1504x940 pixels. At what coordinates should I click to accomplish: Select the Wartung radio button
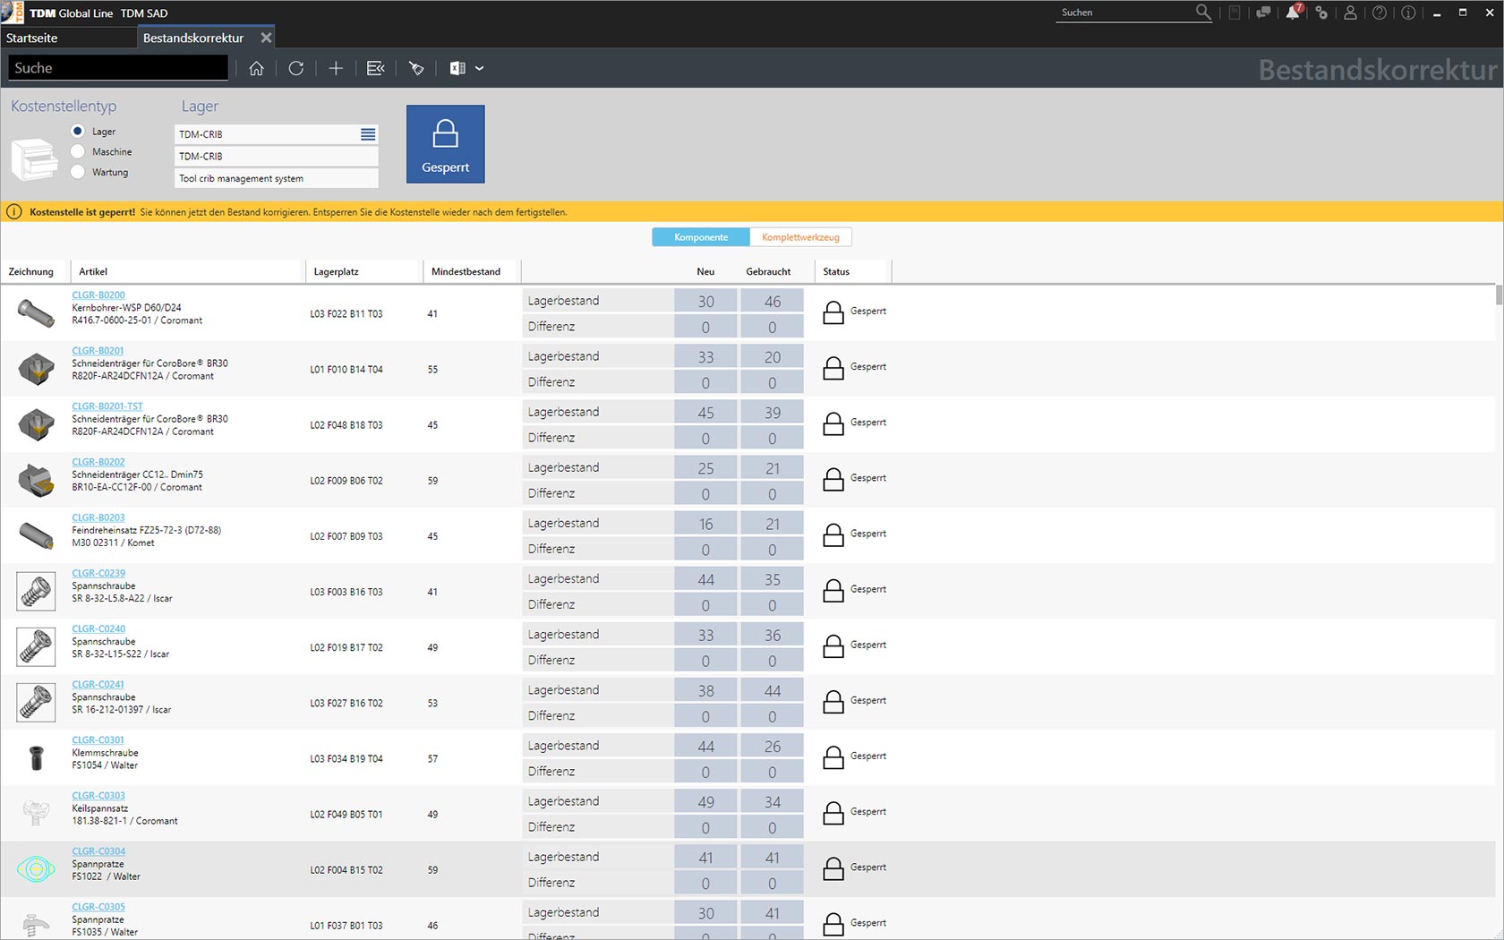[x=78, y=172]
